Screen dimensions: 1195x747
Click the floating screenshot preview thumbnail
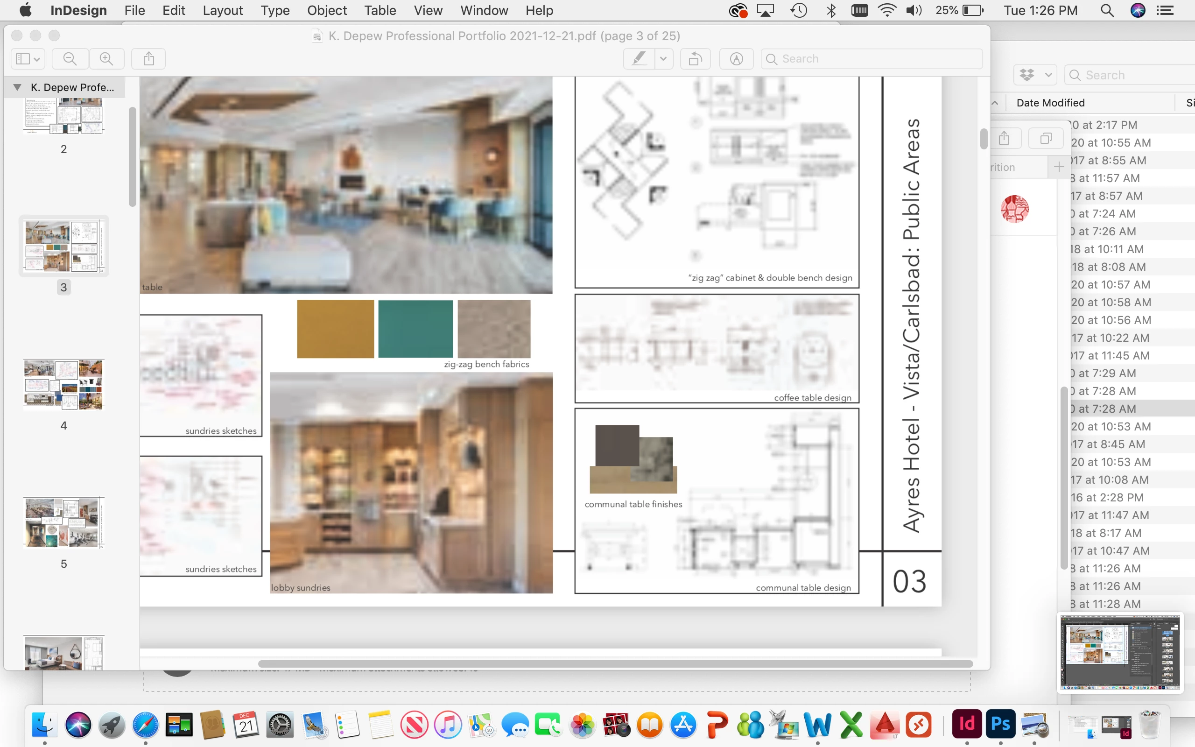click(1119, 652)
